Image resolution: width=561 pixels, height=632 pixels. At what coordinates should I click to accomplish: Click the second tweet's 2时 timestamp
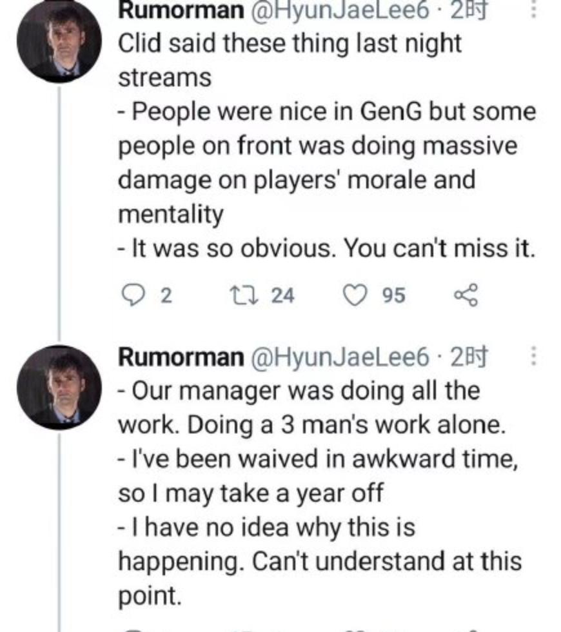click(x=468, y=356)
